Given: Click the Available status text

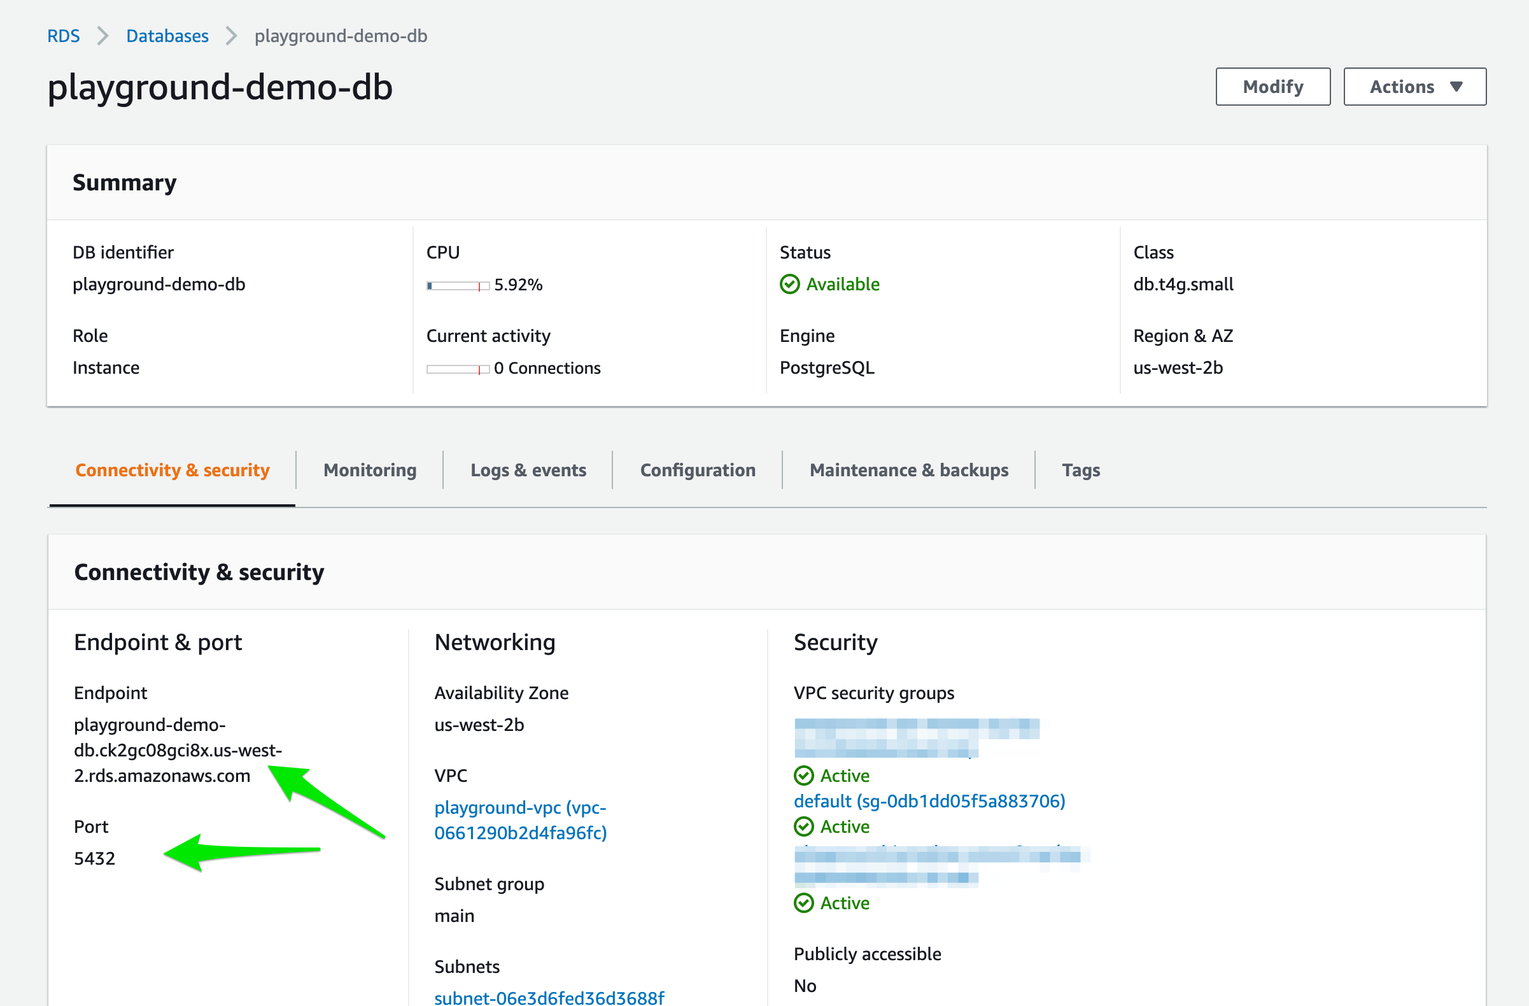Looking at the screenshot, I should point(843,284).
